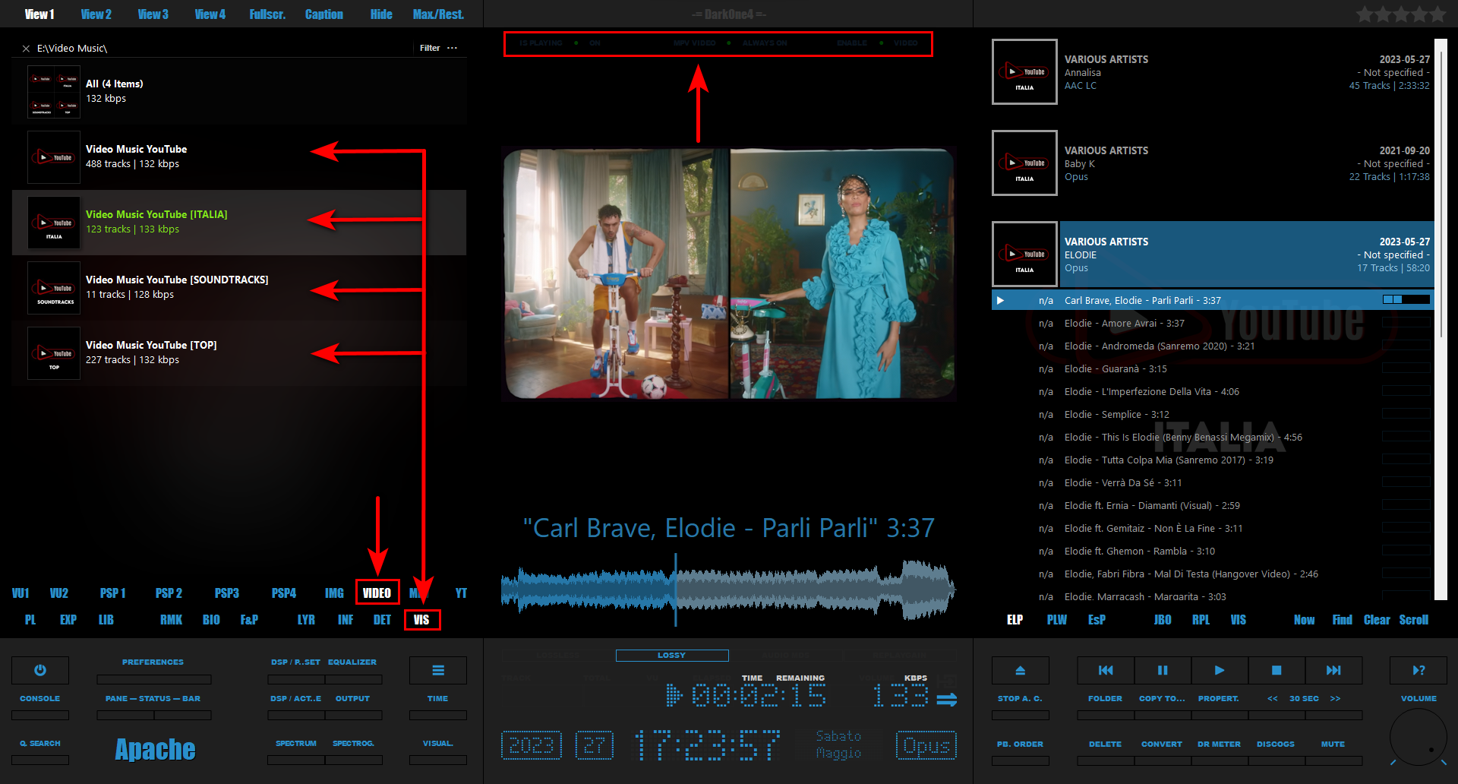Click the Find playlist button
Image resolution: width=1458 pixels, height=784 pixels.
(1342, 620)
